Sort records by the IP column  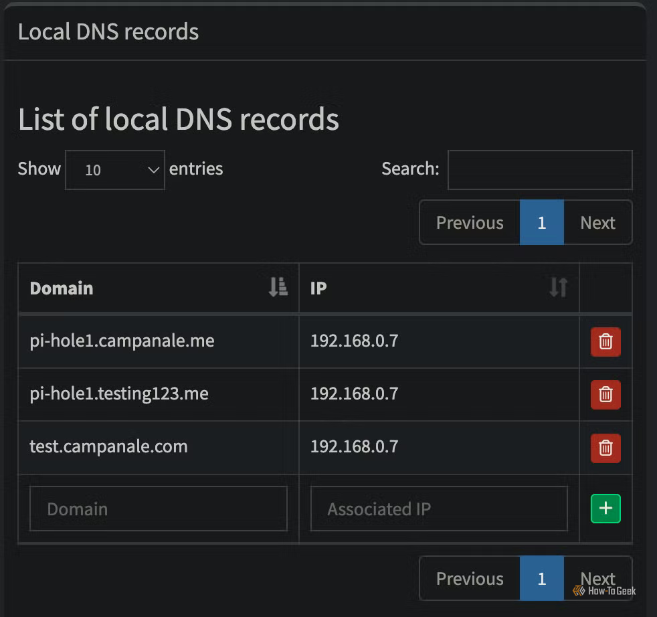coord(439,288)
